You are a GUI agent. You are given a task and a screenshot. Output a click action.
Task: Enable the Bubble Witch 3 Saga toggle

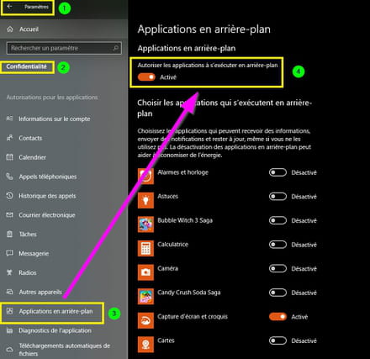(x=277, y=220)
